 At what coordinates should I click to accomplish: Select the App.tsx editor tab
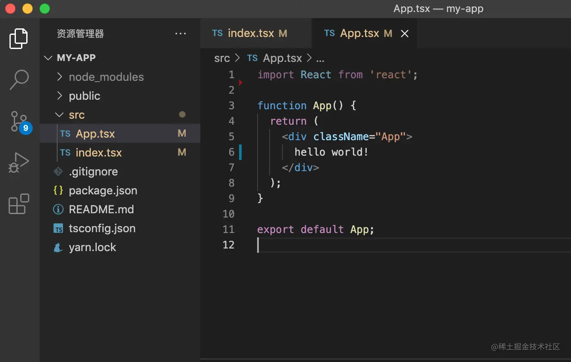click(x=359, y=34)
